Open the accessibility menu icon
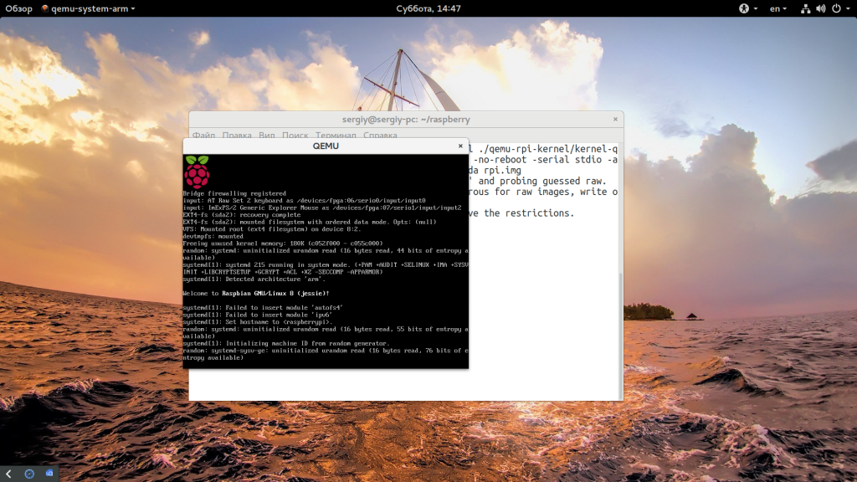The image size is (857, 482). pos(742,8)
